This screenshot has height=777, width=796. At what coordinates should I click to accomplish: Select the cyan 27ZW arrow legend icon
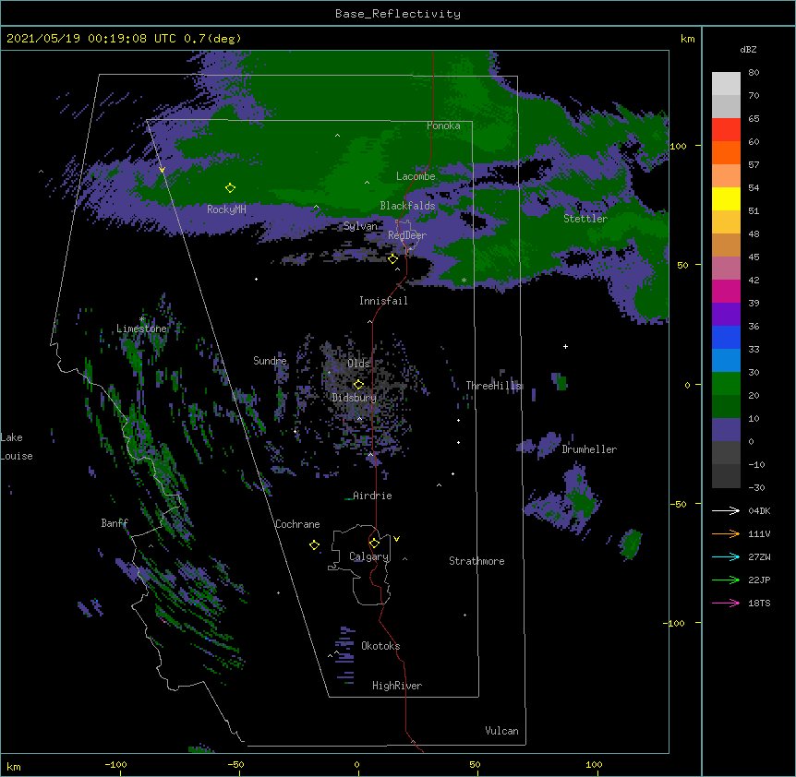point(726,556)
